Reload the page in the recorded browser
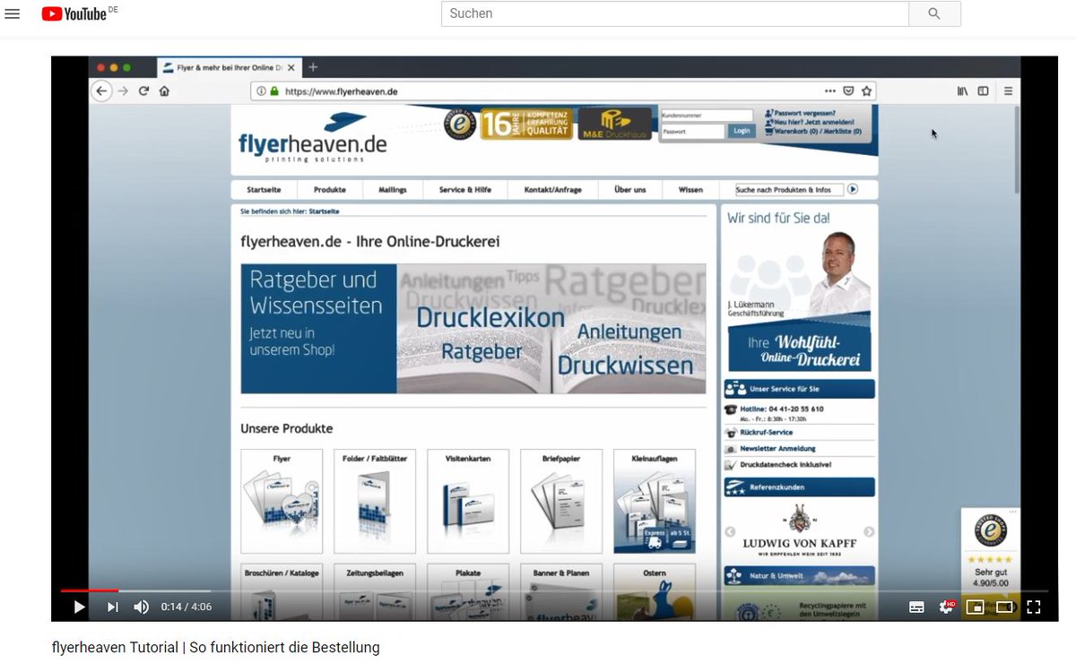Screen dimensions: 1076x663 (143, 90)
